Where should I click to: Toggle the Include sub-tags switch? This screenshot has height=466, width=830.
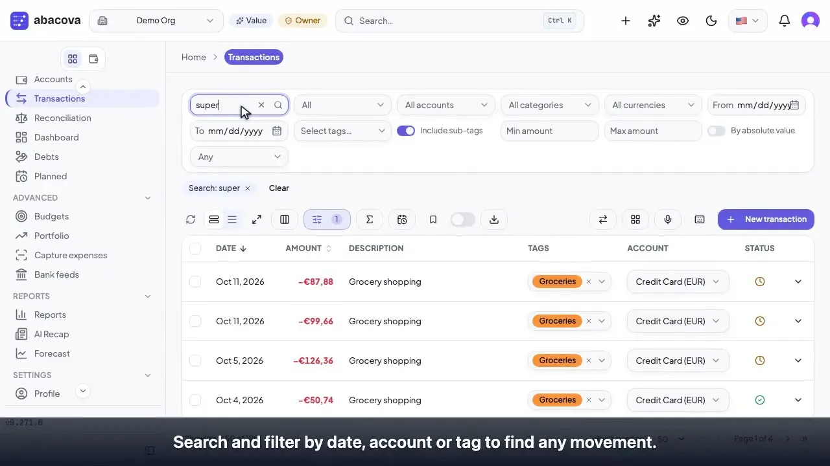pyautogui.click(x=406, y=131)
